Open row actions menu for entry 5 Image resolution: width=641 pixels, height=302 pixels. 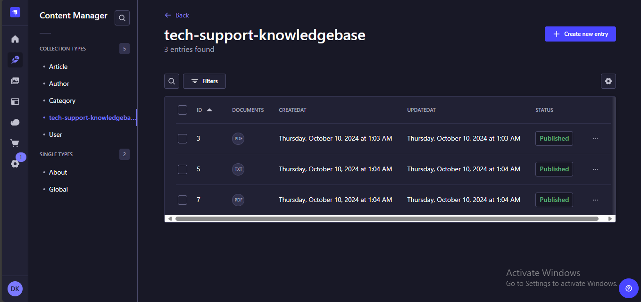(x=595, y=169)
